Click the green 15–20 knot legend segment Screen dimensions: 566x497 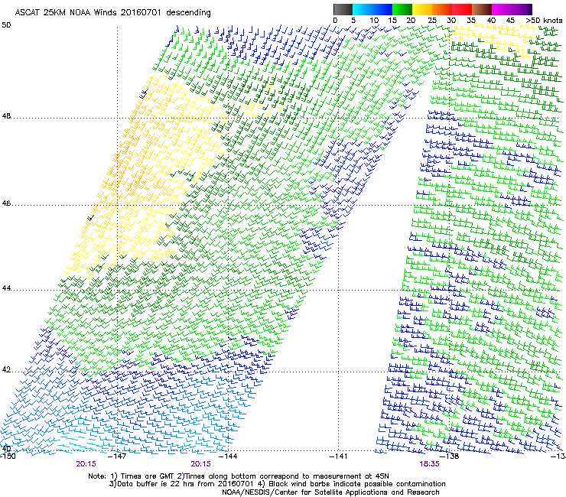402,9
